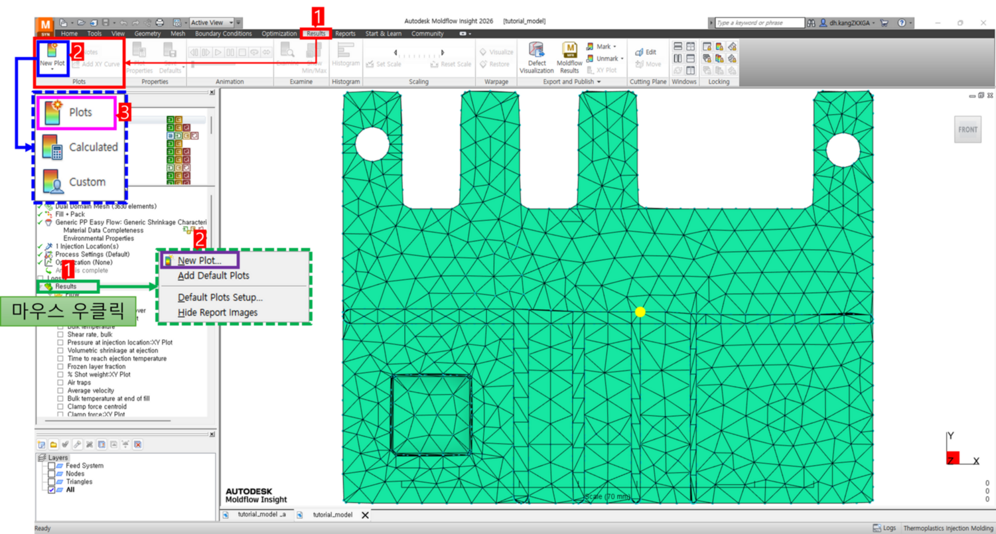Click the keyword search input field

click(x=759, y=23)
